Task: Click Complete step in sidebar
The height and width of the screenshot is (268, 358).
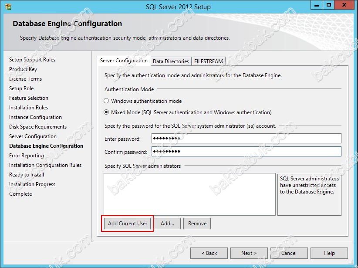Action: click(x=20, y=194)
